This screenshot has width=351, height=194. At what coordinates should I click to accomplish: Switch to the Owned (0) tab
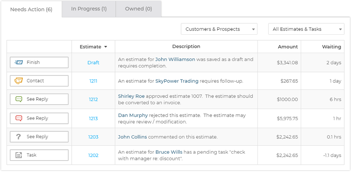(x=139, y=9)
